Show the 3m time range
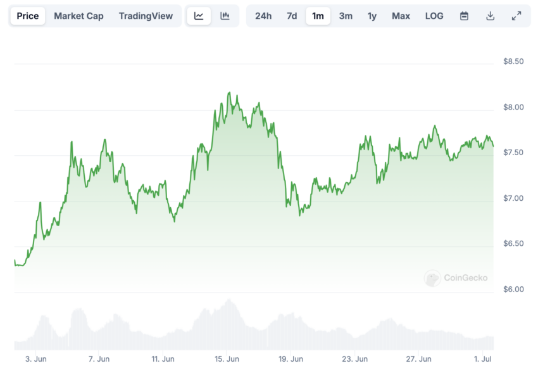 point(346,16)
